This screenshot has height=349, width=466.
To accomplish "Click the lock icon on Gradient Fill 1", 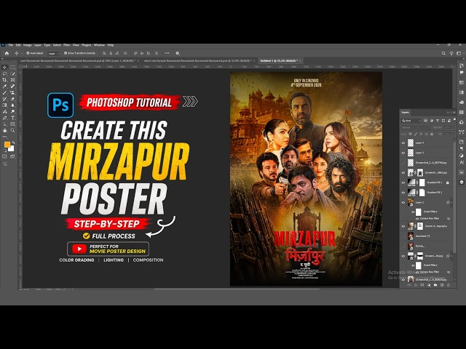I will tap(448, 182).
